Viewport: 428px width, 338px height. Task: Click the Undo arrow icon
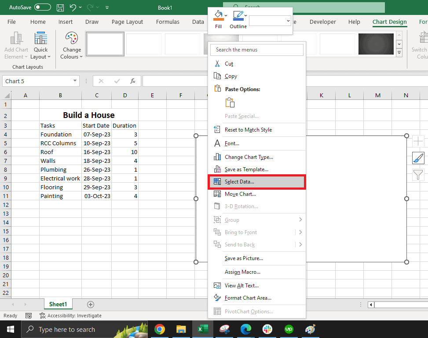pyautogui.click(x=73, y=7)
